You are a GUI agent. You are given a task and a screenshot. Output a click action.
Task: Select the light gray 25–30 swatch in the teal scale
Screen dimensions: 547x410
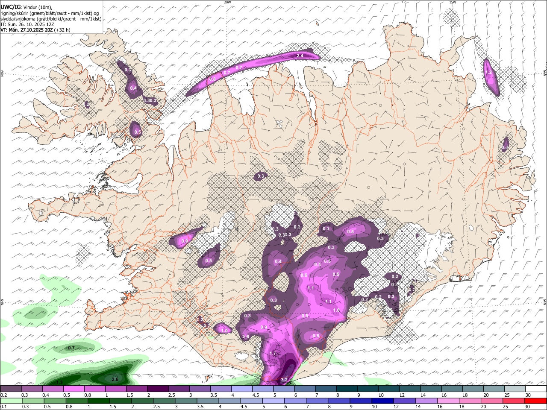tap(515, 389)
